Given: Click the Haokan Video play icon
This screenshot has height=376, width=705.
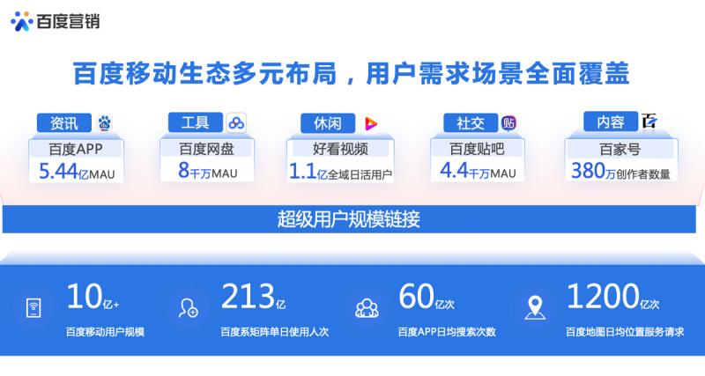Looking at the screenshot, I should (368, 123).
